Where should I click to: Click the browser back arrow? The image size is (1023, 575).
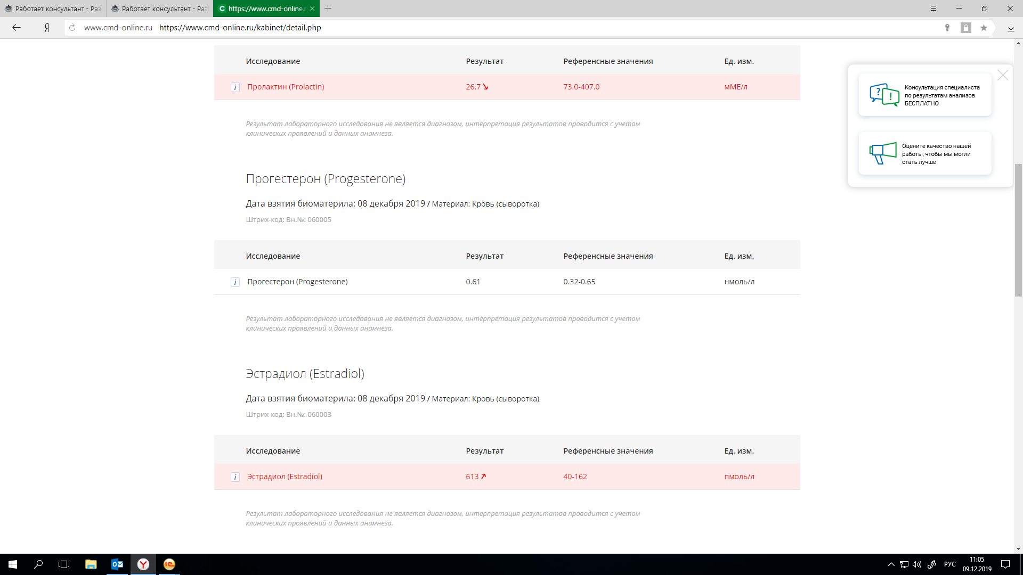pyautogui.click(x=17, y=28)
